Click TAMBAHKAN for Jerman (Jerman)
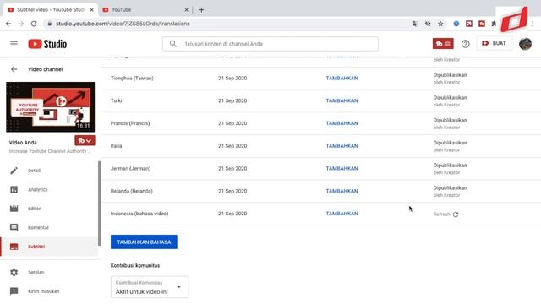The image size is (541, 304). [x=342, y=169]
